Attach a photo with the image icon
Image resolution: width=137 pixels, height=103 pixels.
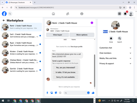(52, 93)
